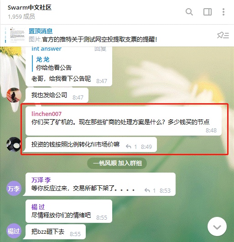Open 一帆风顺 加入群组 service message
This screenshot has height=242, width=234.
117,163
